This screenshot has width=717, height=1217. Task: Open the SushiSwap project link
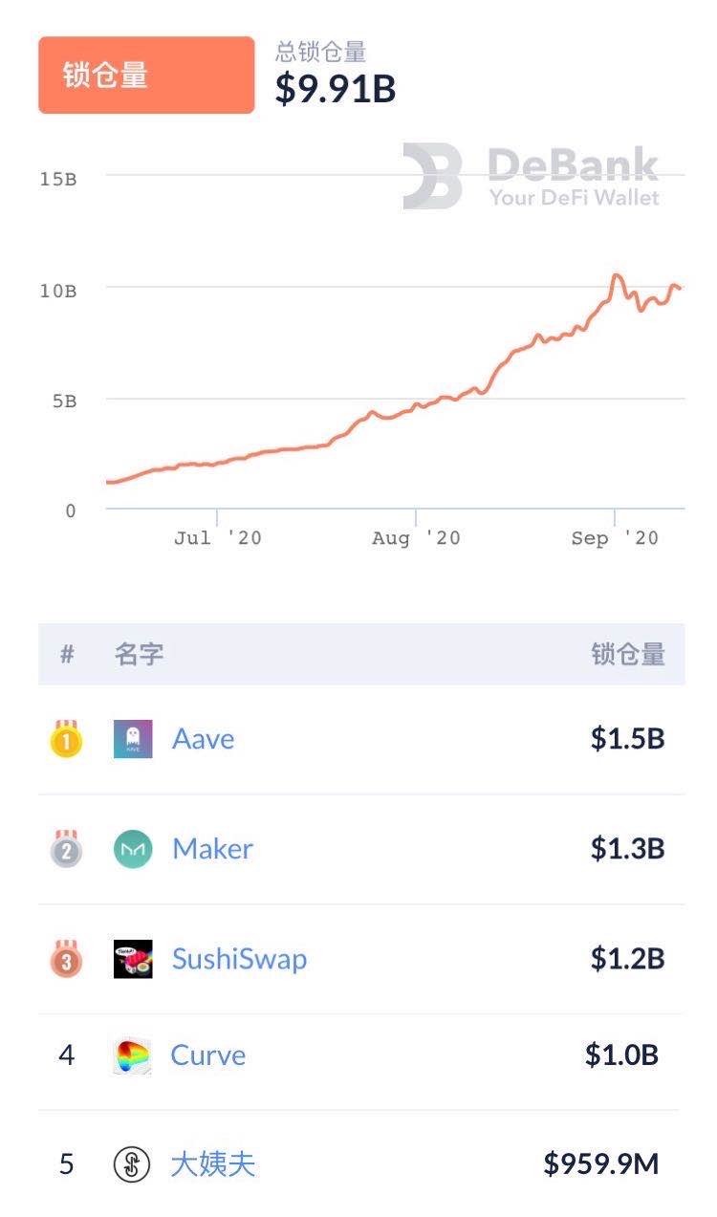point(239,959)
